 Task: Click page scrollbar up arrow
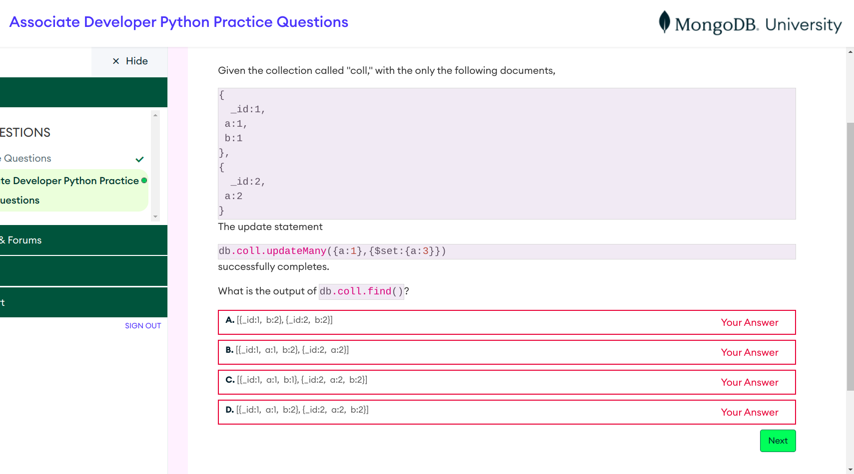(x=850, y=52)
